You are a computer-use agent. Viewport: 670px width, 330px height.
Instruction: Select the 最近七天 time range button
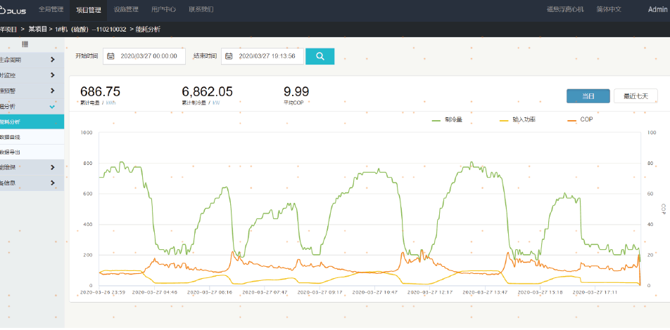[636, 96]
